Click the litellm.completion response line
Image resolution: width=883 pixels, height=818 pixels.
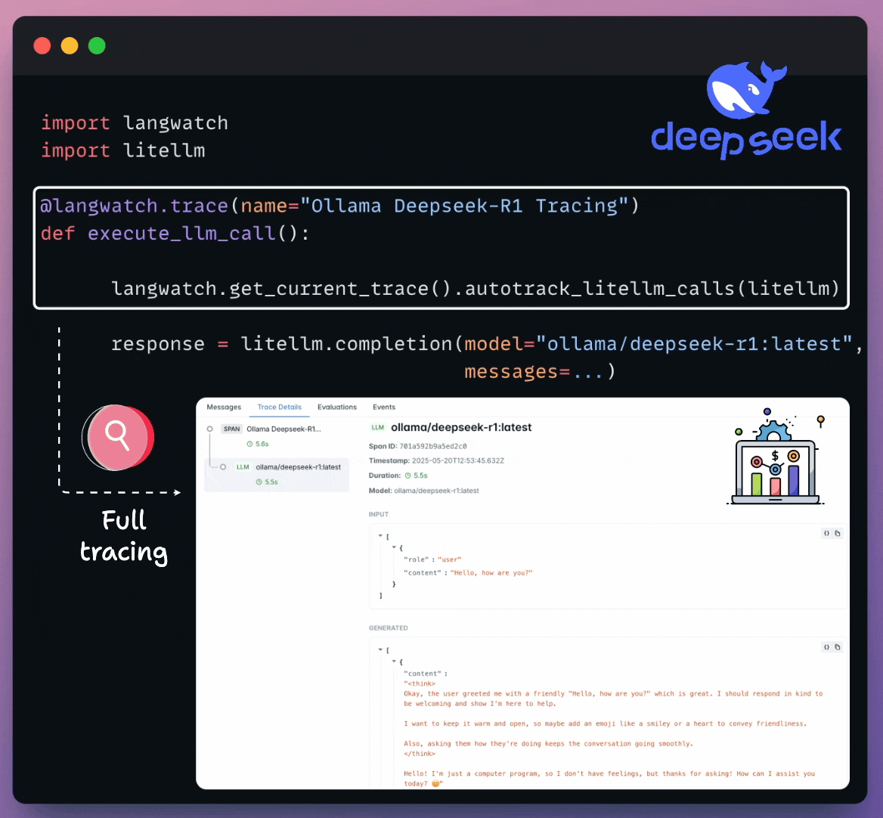(x=487, y=343)
